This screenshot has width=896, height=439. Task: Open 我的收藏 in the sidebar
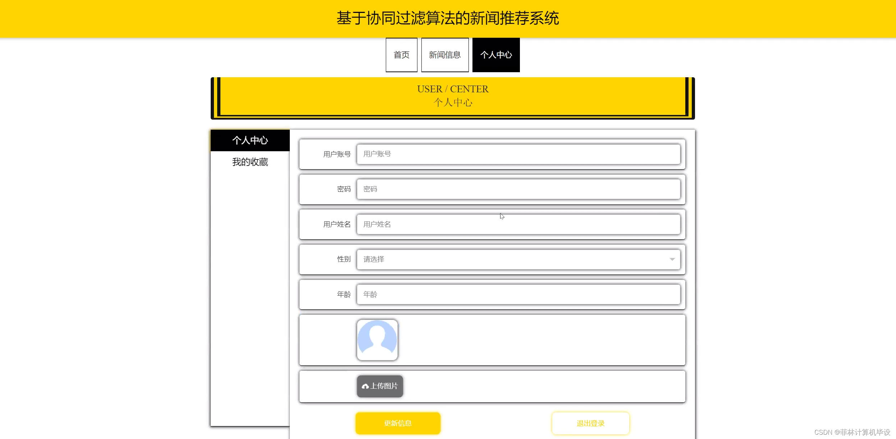[250, 162]
